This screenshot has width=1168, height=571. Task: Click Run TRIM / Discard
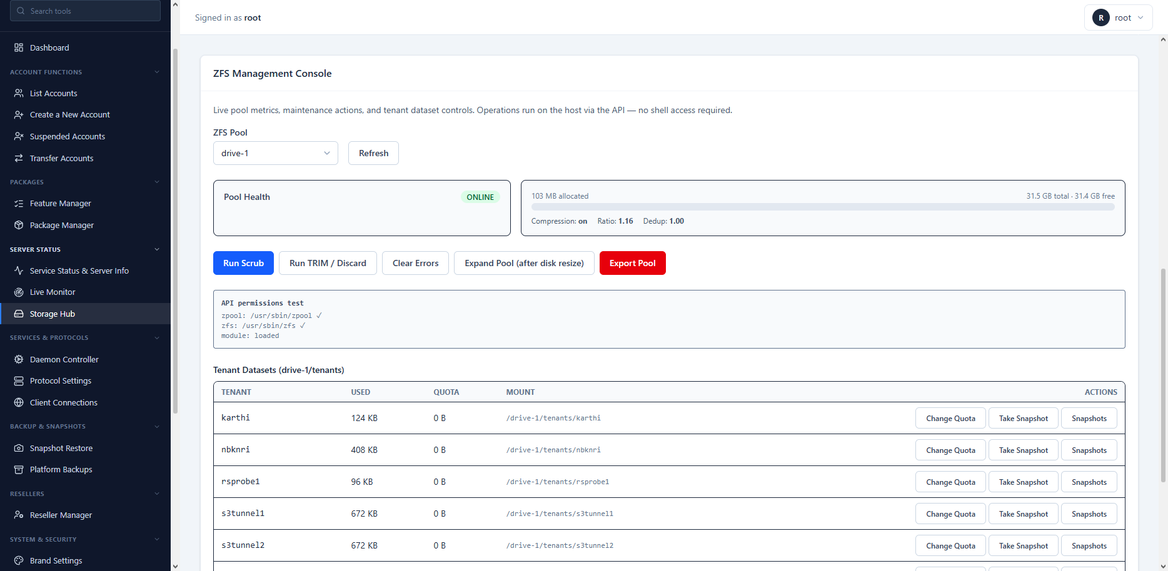pyautogui.click(x=328, y=263)
